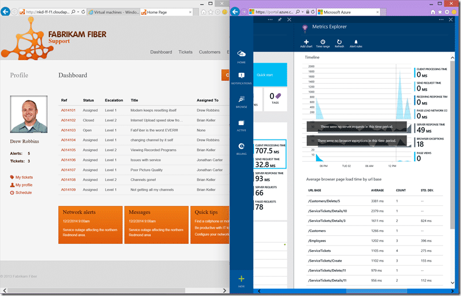
Task: Click Quick tips orange tile
Action: click(210, 225)
